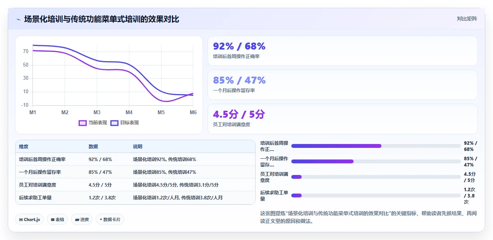Click the cell 场景化培训85%, 传统培训47%
Image resolution: width=493 pixels, height=240 pixels.
coord(165,172)
